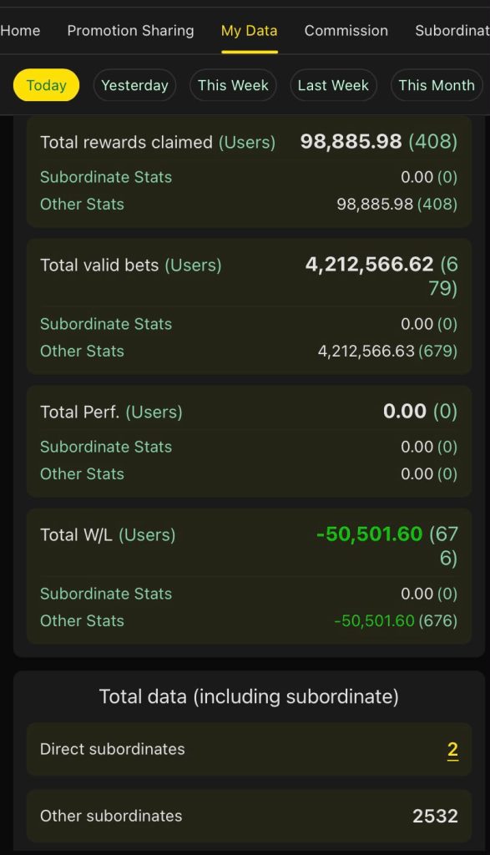The height and width of the screenshot is (855, 490).
Task: Go to the Commission tab
Action: (x=346, y=31)
